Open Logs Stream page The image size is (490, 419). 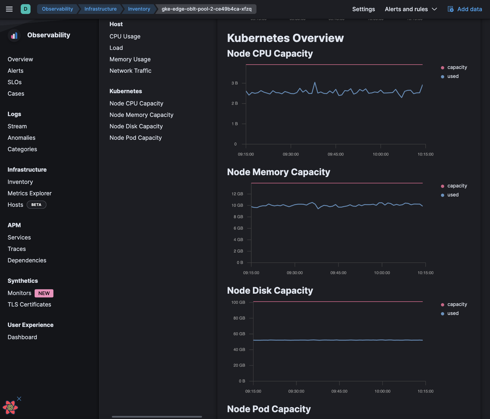pos(17,126)
